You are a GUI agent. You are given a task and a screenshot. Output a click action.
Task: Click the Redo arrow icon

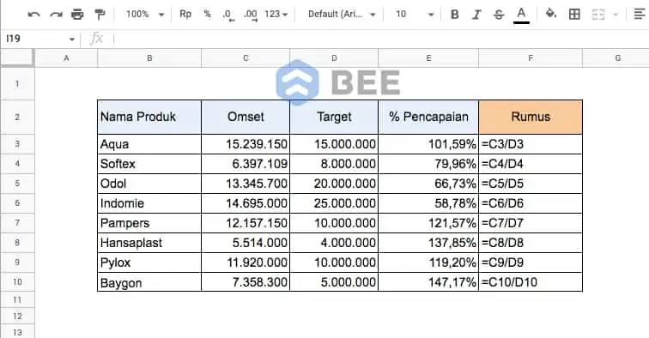click(56, 15)
